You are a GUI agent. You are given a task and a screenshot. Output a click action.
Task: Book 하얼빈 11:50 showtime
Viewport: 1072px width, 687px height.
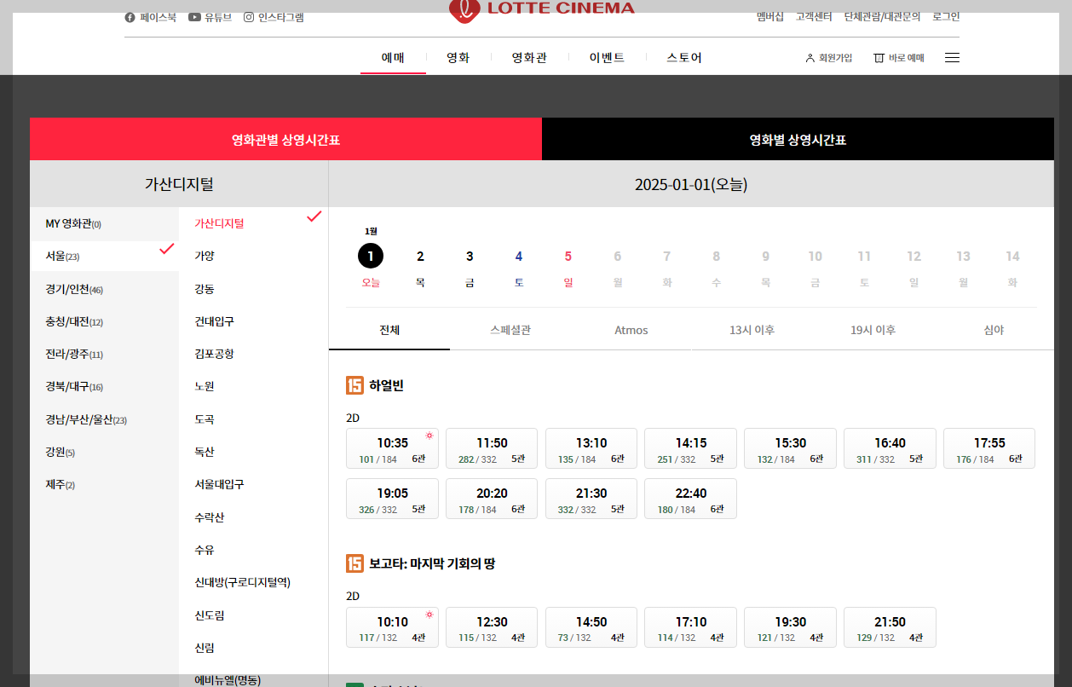tap(492, 448)
